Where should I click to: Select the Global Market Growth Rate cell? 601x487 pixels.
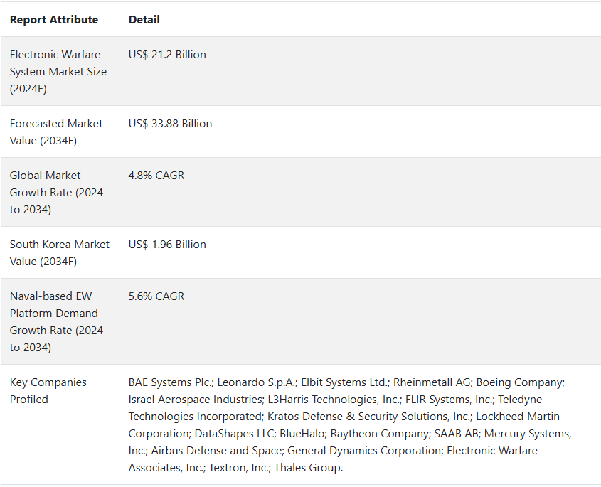(x=56, y=192)
